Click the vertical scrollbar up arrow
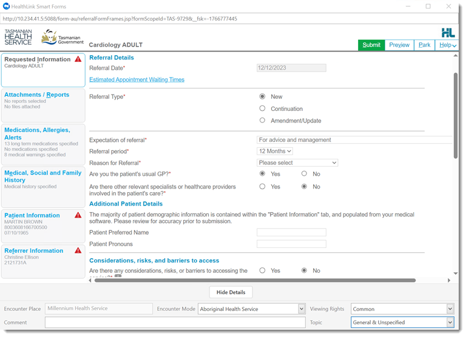 pyautogui.click(x=455, y=56)
